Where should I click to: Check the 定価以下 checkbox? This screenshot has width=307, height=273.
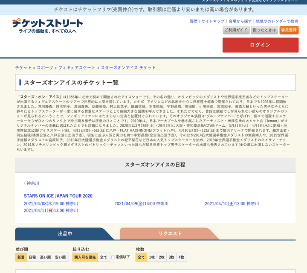pos(113,258)
